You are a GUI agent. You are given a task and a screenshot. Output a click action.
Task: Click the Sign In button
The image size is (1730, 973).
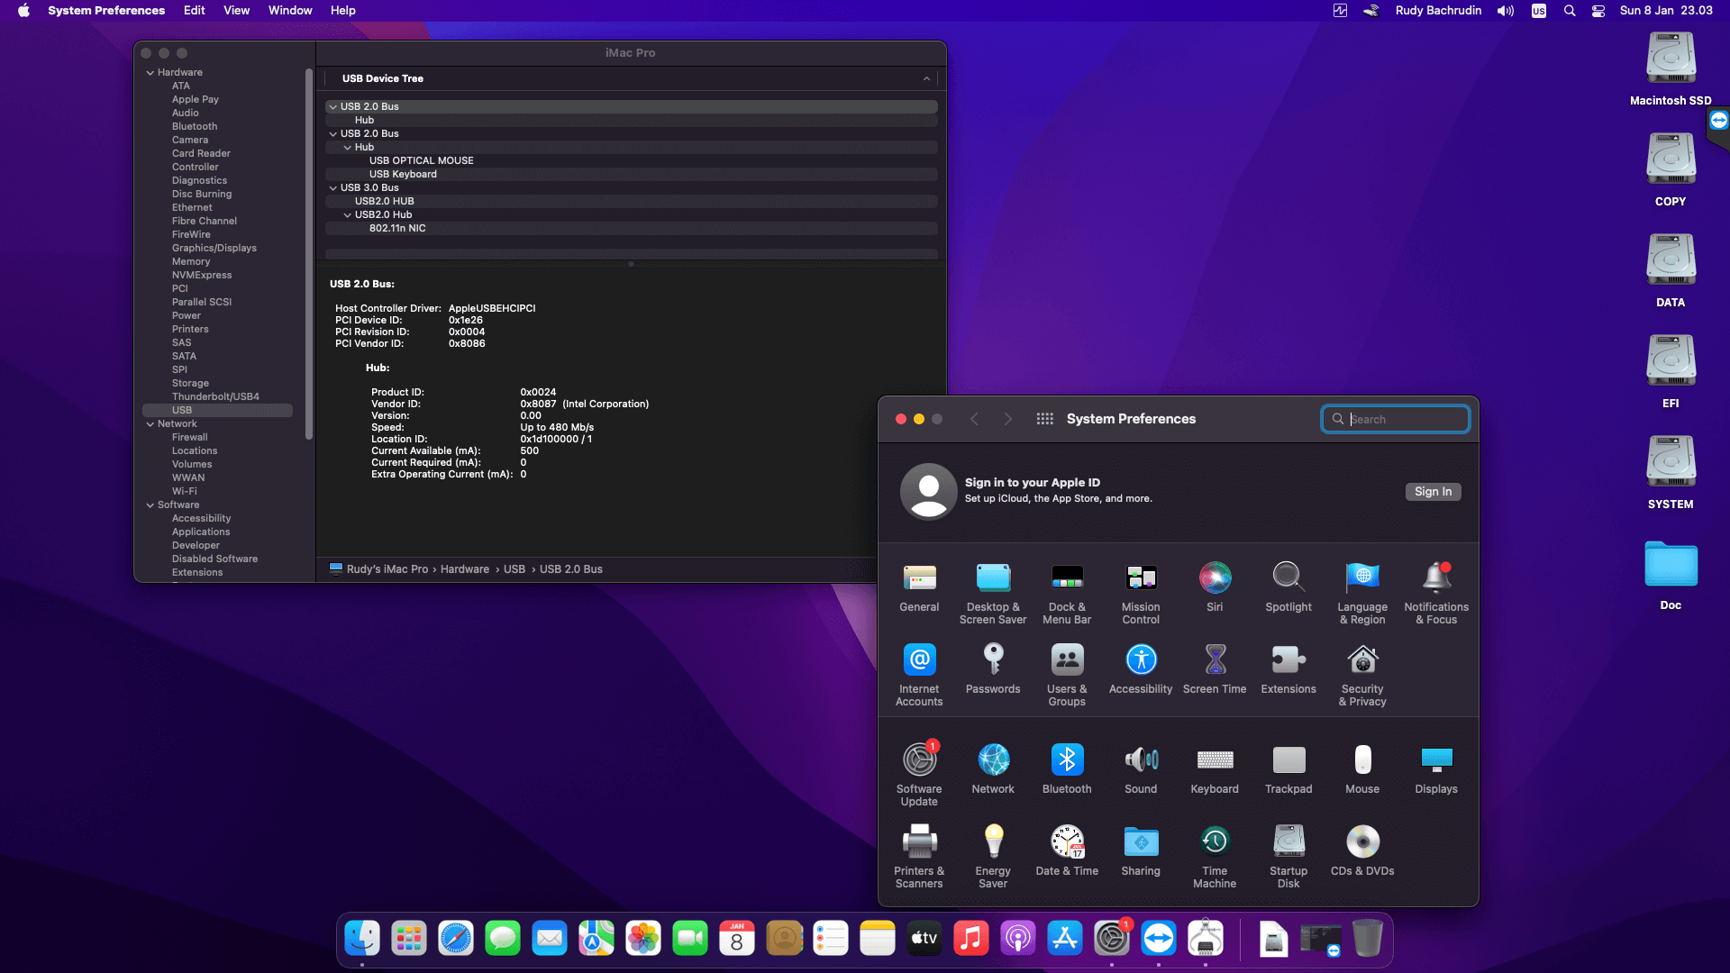[1433, 492]
